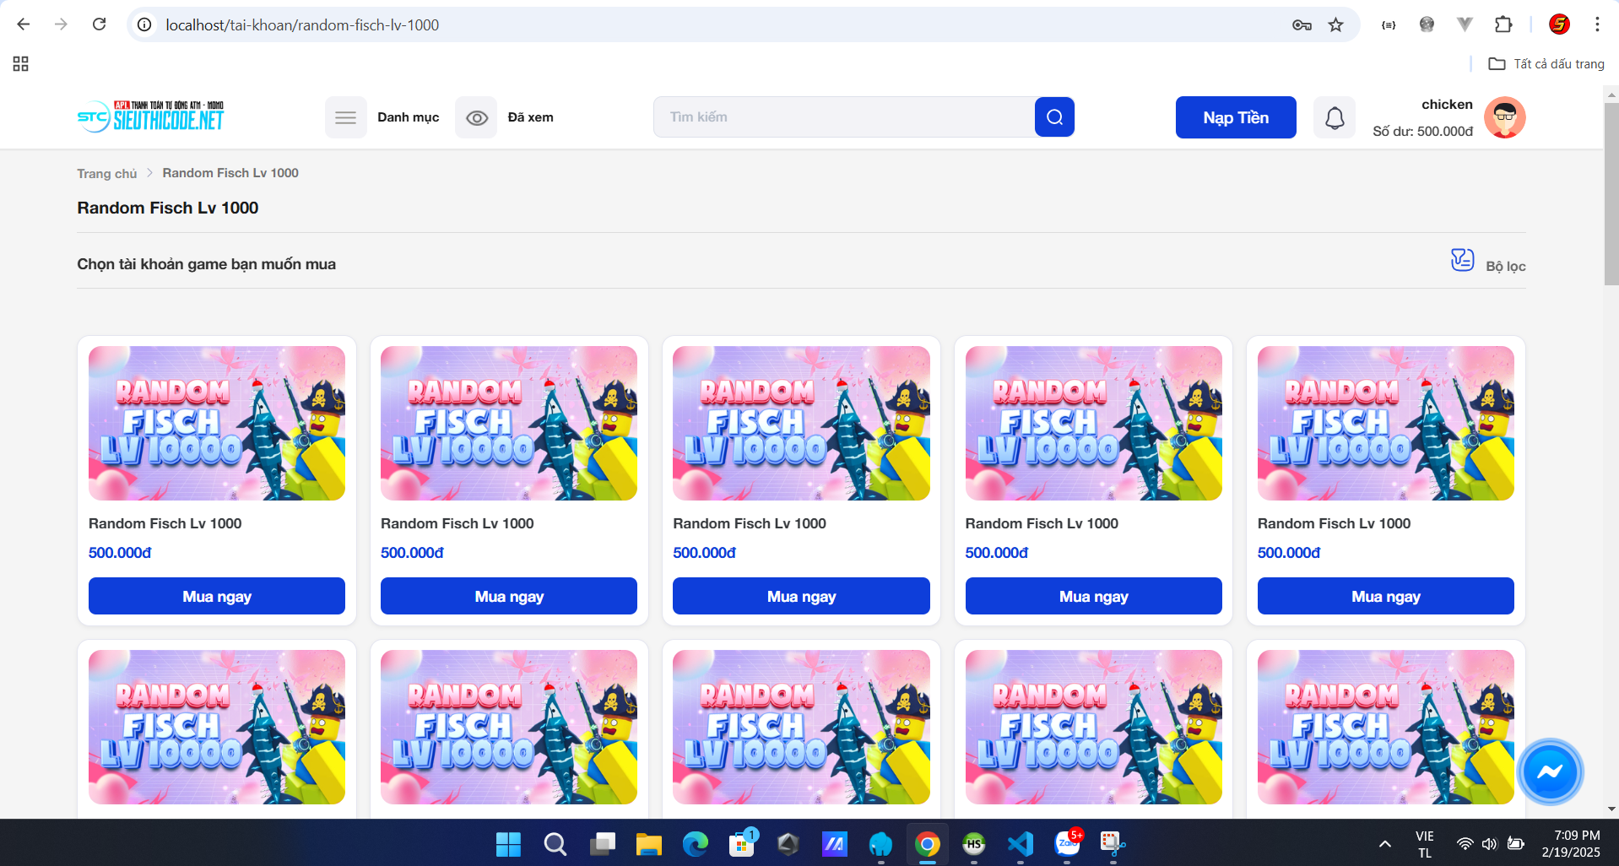Open the Chrome three-dot menu
The width and height of the screenshot is (1619, 866).
(1596, 24)
